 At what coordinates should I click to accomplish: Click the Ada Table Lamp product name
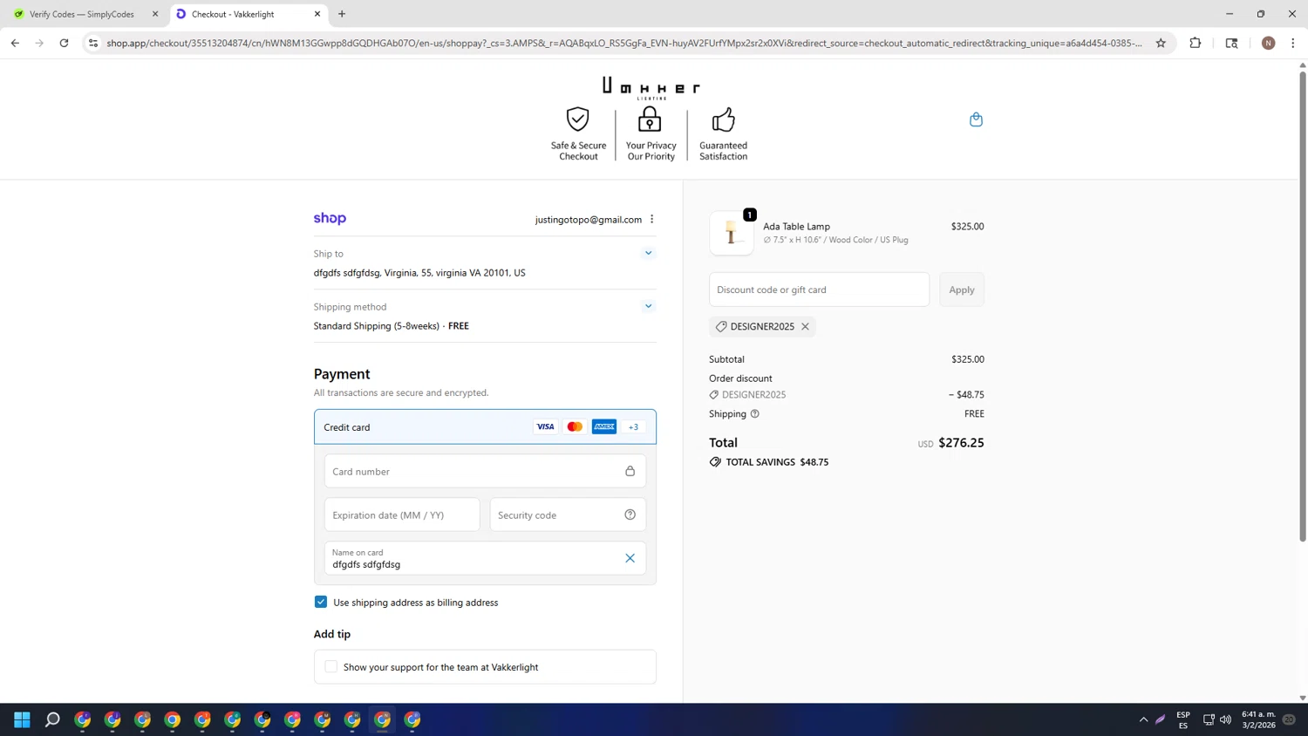(x=796, y=226)
